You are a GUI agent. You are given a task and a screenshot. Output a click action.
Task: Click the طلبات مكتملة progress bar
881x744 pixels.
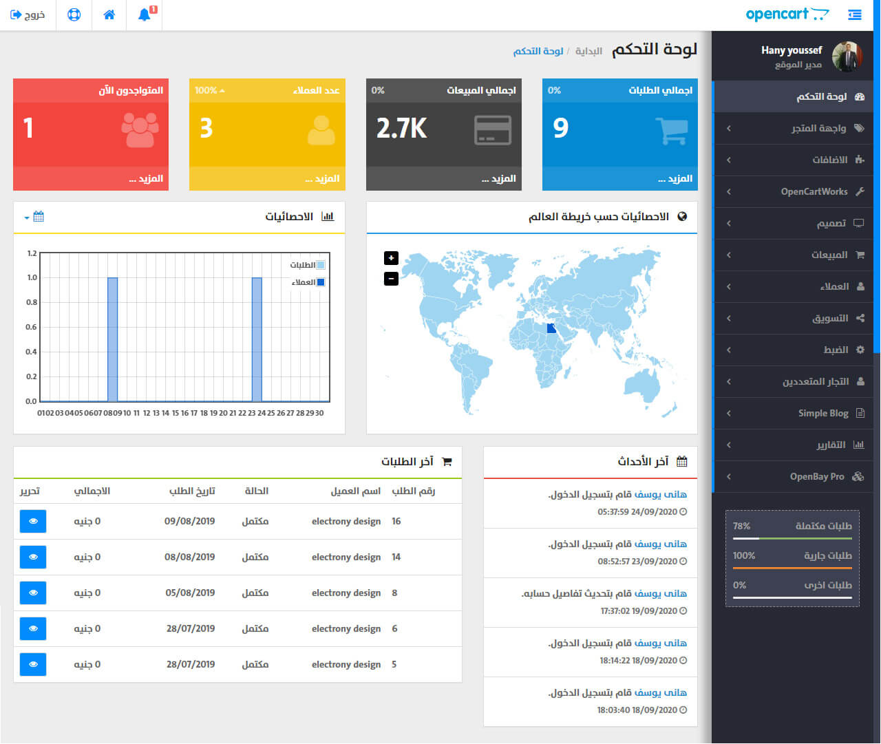pos(792,538)
